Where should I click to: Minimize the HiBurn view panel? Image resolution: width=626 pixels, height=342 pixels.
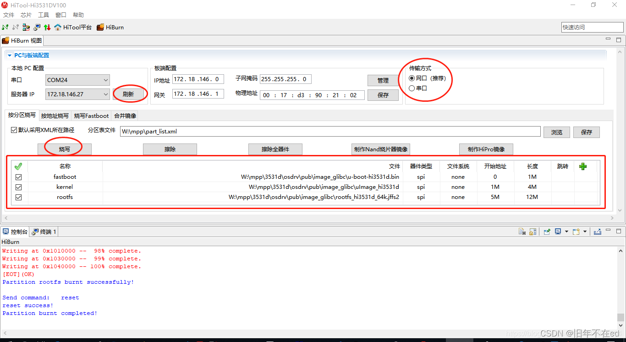point(608,40)
